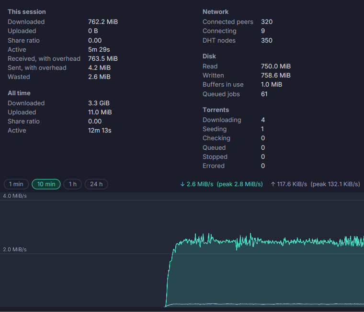Click Downloading torrents count 4
This screenshot has width=364, height=312.
(x=263, y=120)
